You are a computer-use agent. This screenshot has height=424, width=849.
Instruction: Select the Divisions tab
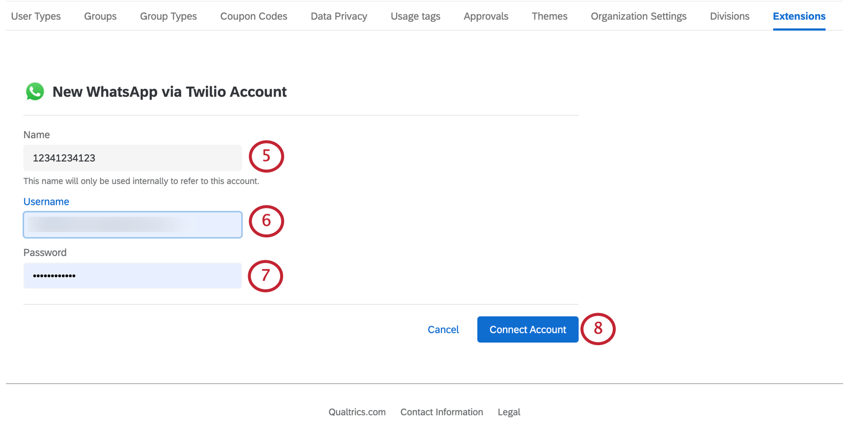[730, 16]
